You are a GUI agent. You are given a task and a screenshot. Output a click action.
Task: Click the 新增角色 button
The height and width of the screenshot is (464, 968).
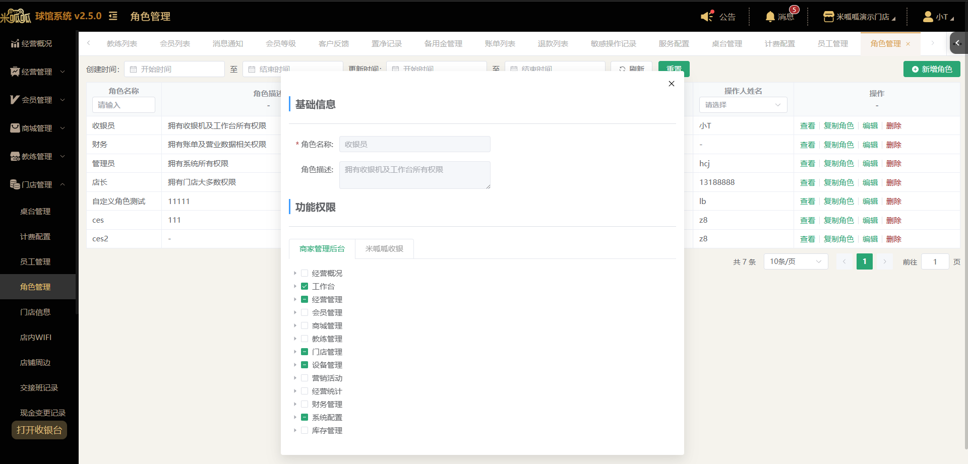pos(932,69)
